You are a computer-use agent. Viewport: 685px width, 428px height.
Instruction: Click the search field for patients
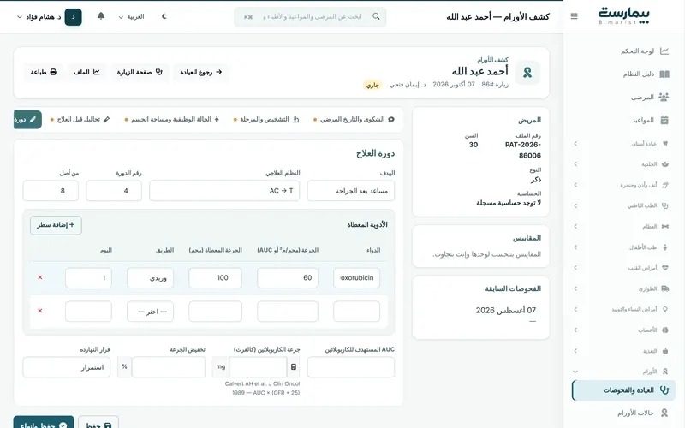[310, 16]
